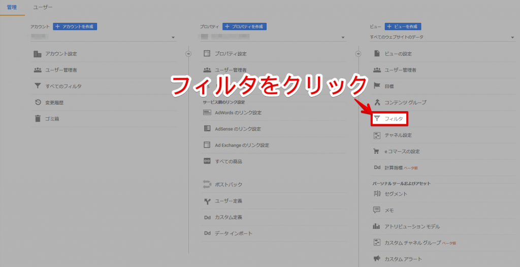Click the attribution model bar chart icon
Screen dimensions: 520x267
377,226
